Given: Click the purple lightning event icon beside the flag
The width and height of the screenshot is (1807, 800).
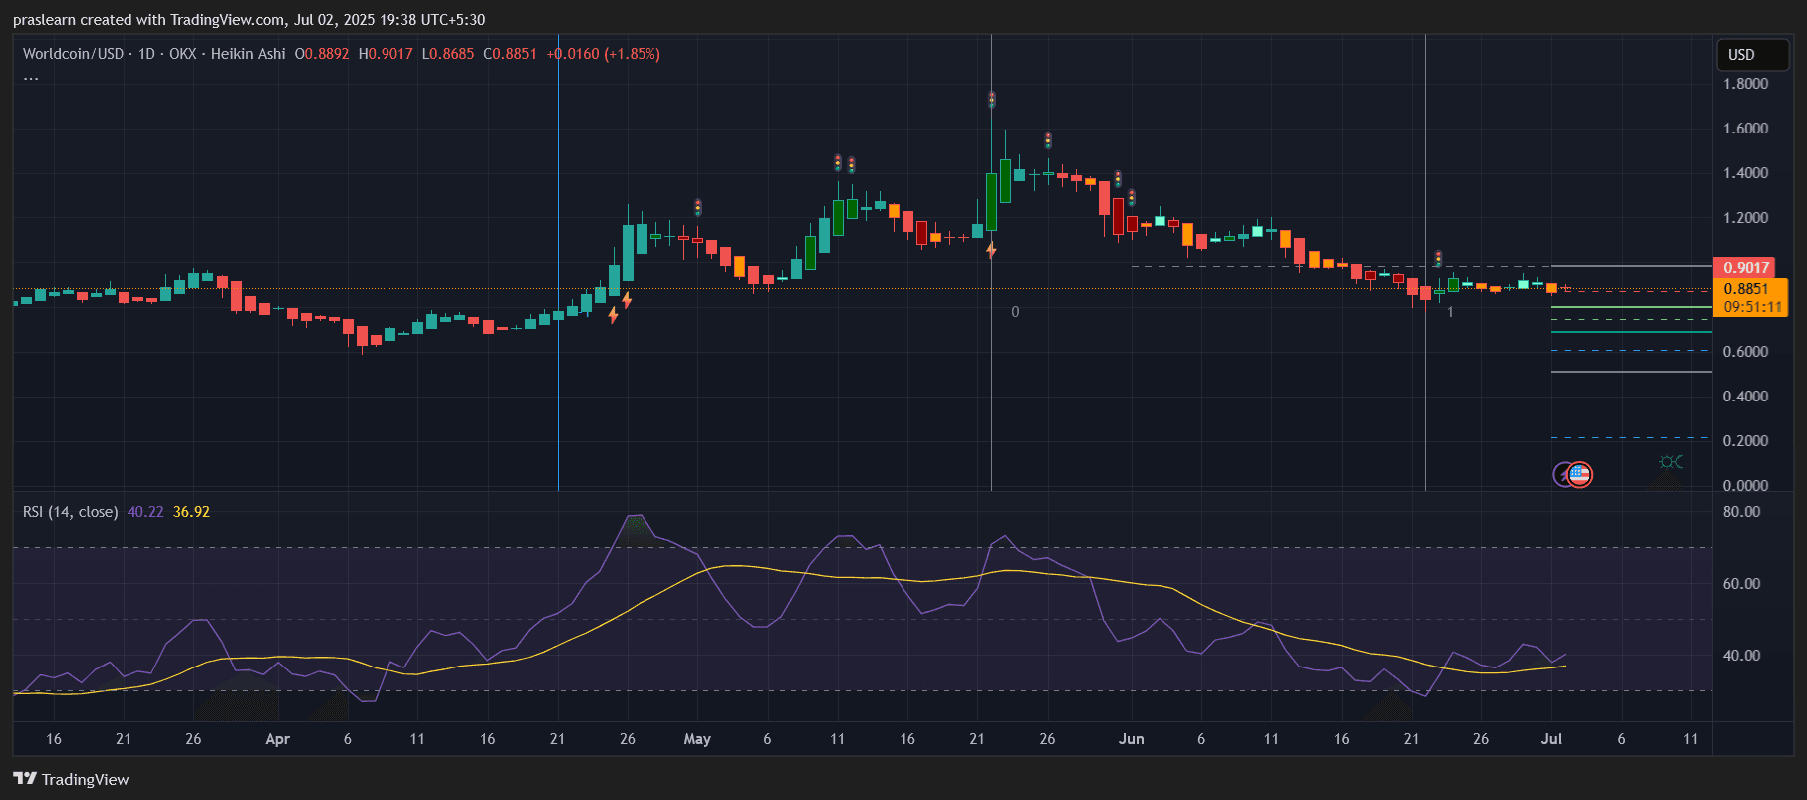Looking at the screenshot, I should point(1563,475).
